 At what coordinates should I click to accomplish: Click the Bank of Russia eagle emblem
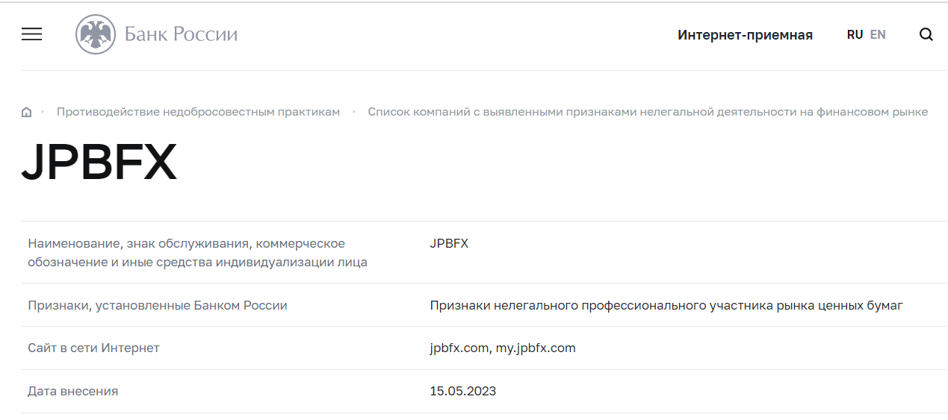[x=96, y=34]
